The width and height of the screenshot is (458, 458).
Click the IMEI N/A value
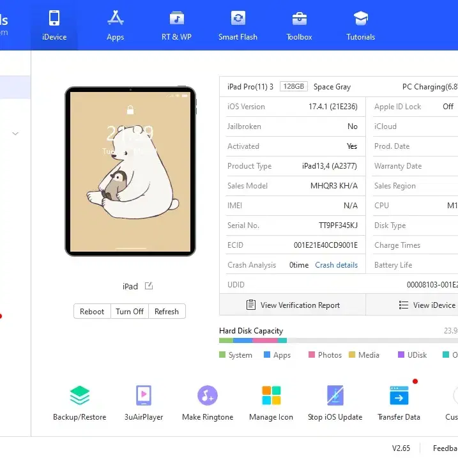tap(351, 206)
